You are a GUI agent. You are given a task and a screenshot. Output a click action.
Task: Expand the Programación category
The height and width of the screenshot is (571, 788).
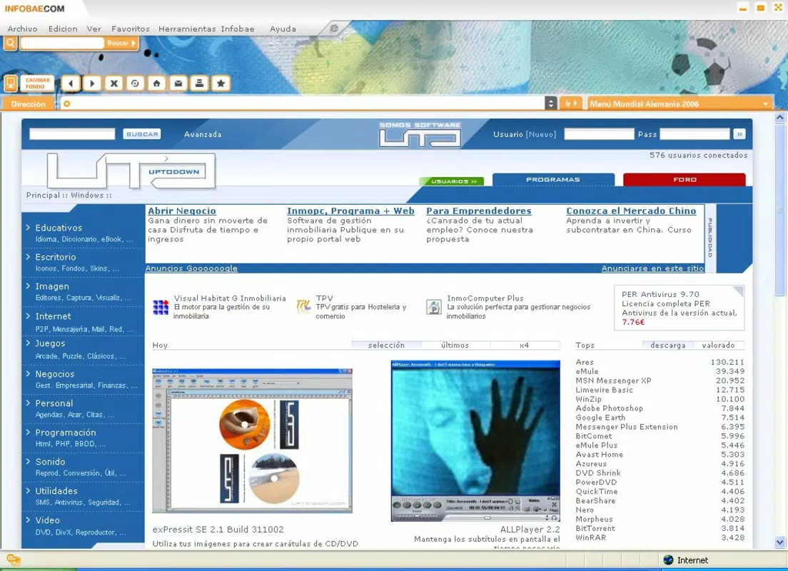[x=66, y=433]
